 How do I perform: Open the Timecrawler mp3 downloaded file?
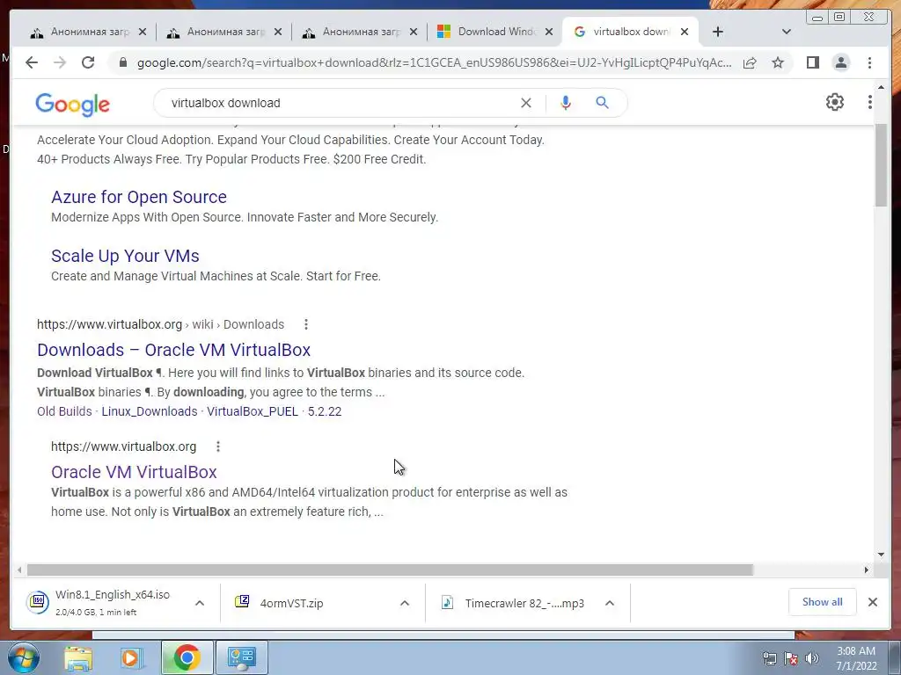tap(516, 603)
